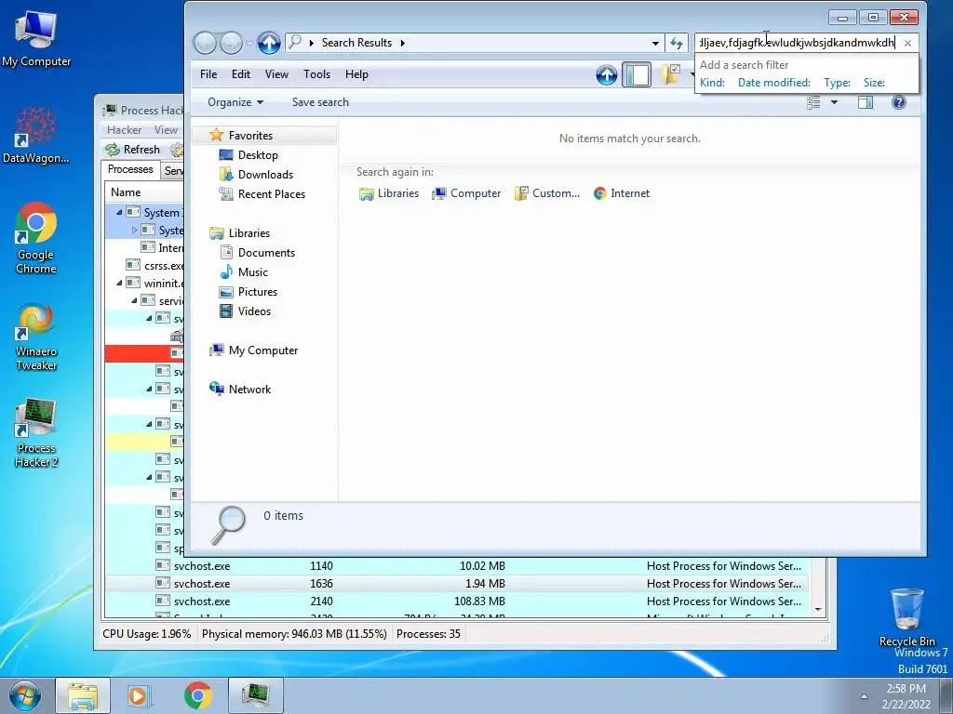Select Network in navigation pane
Viewport: 953px width, 714px height.
pos(249,390)
